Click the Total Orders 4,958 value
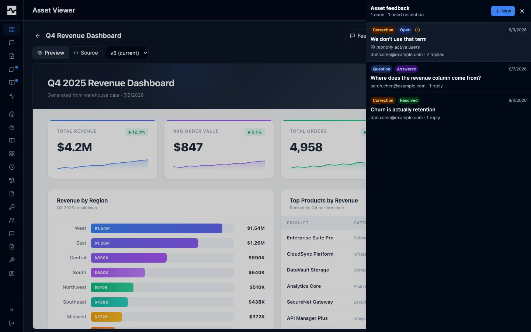Screen dimensions: 531x332 (x=306, y=147)
